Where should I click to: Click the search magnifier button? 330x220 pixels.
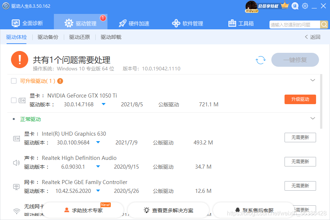324,25
